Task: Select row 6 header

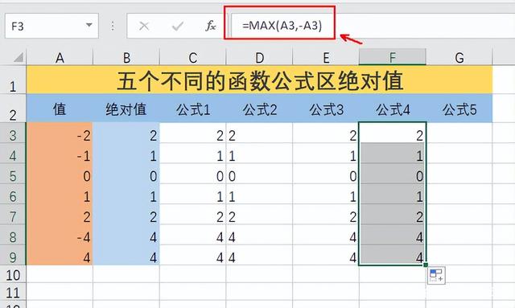Action: click(x=13, y=194)
